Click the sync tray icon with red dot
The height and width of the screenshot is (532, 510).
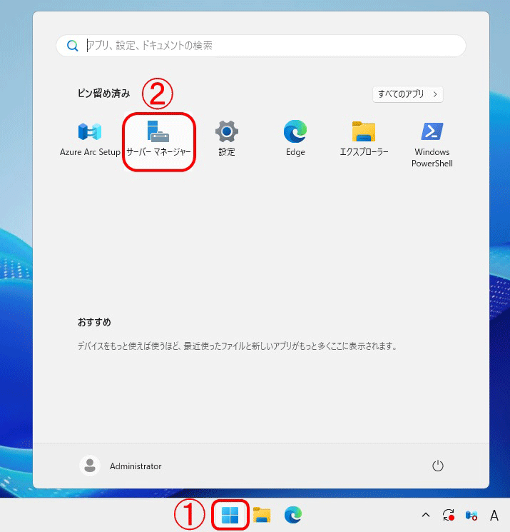[449, 515]
